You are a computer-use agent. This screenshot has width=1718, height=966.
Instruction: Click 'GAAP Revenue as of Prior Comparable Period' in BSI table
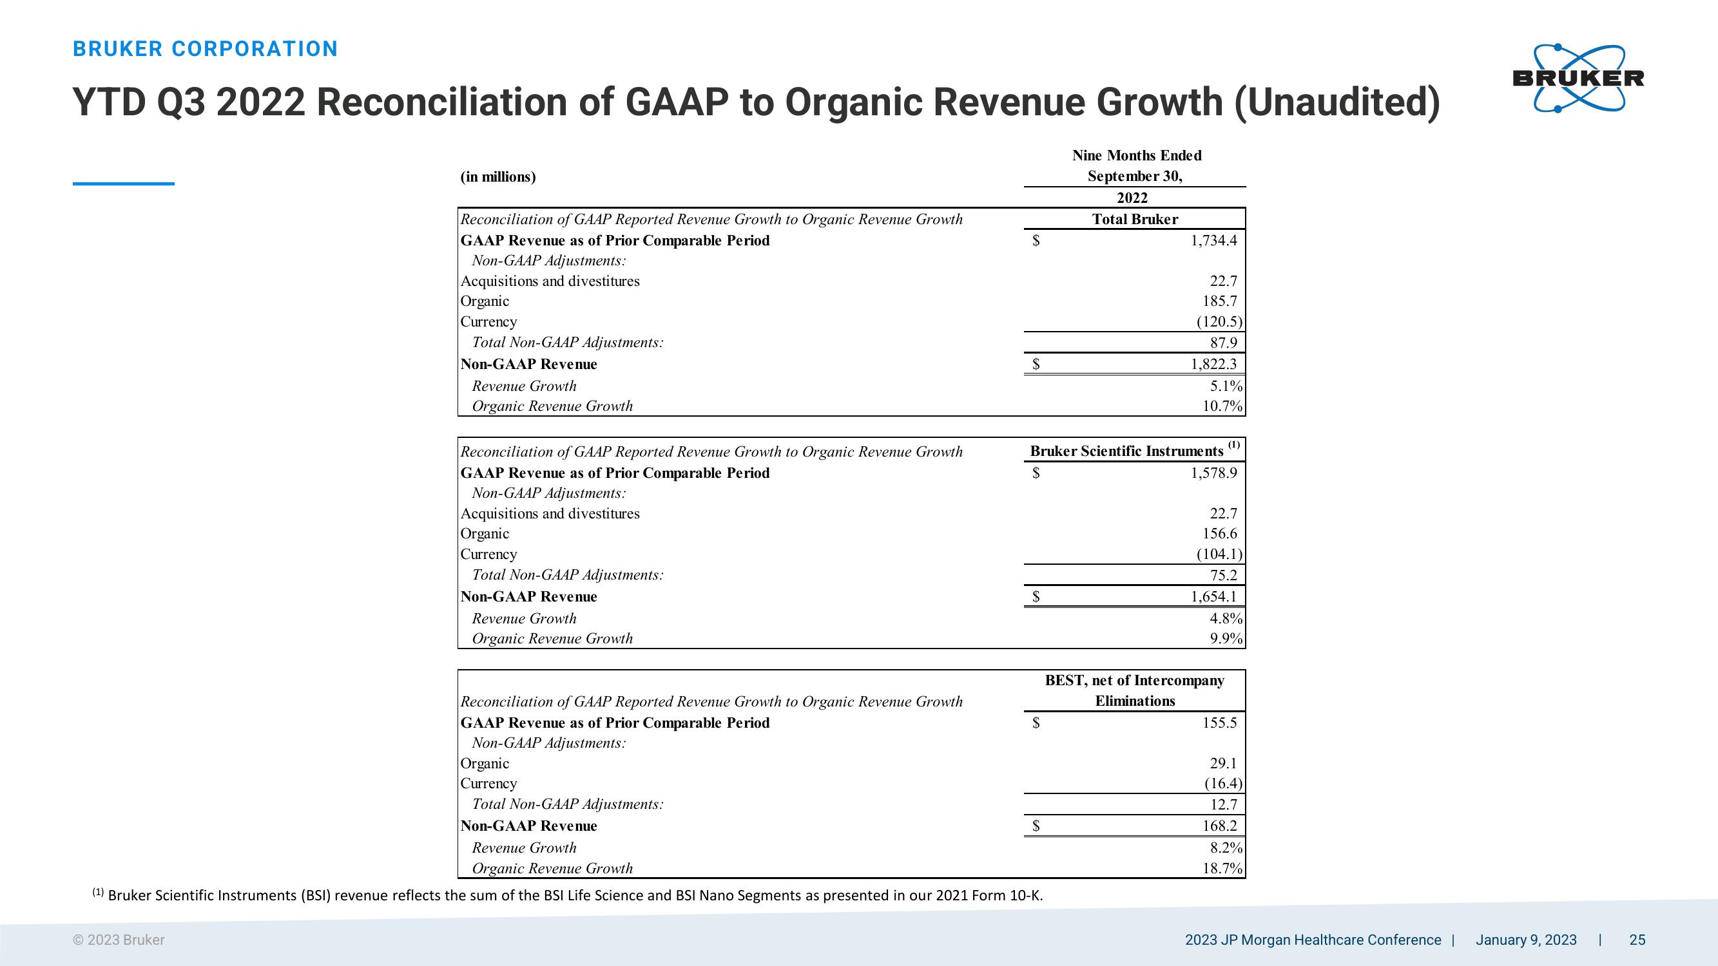pyautogui.click(x=615, y=473)
